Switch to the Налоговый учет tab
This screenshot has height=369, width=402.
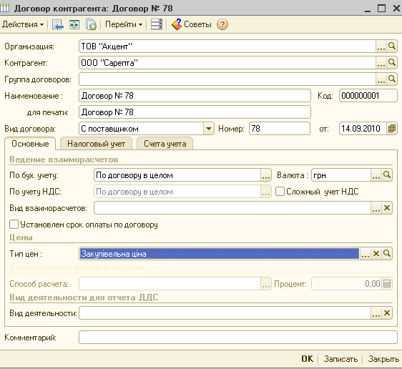pyautogui.click(x=96, y=144)
